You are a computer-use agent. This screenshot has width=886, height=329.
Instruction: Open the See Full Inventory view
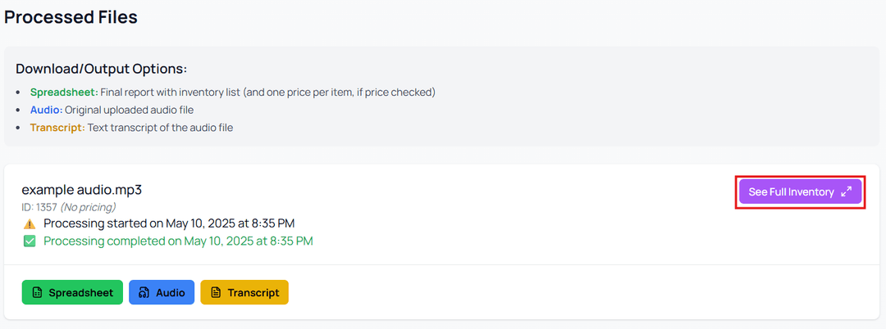point(800,192)
